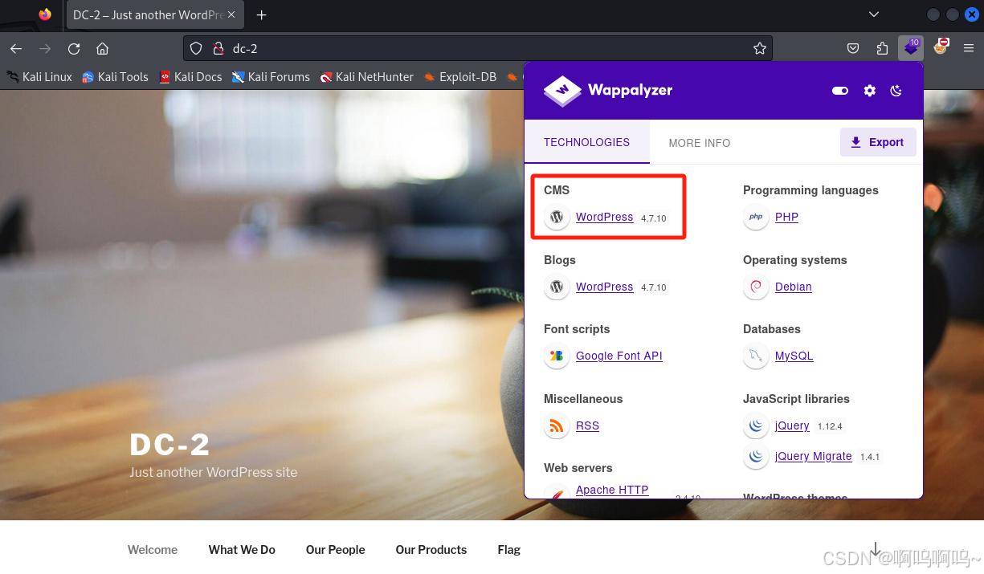Open the list all tabs dropdown
Image resolution: width=984 pixels, height=574 pixels.
click(x=874, y=14)
